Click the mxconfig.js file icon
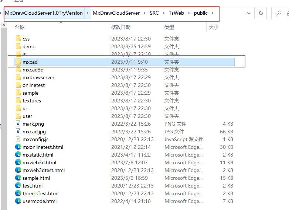This screenshot has width=289, height=210. pos(18,139)
